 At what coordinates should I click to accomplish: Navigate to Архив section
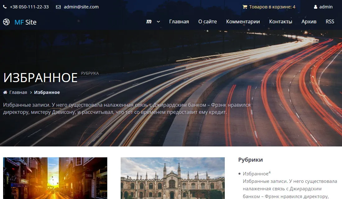(x=309, y=21)
